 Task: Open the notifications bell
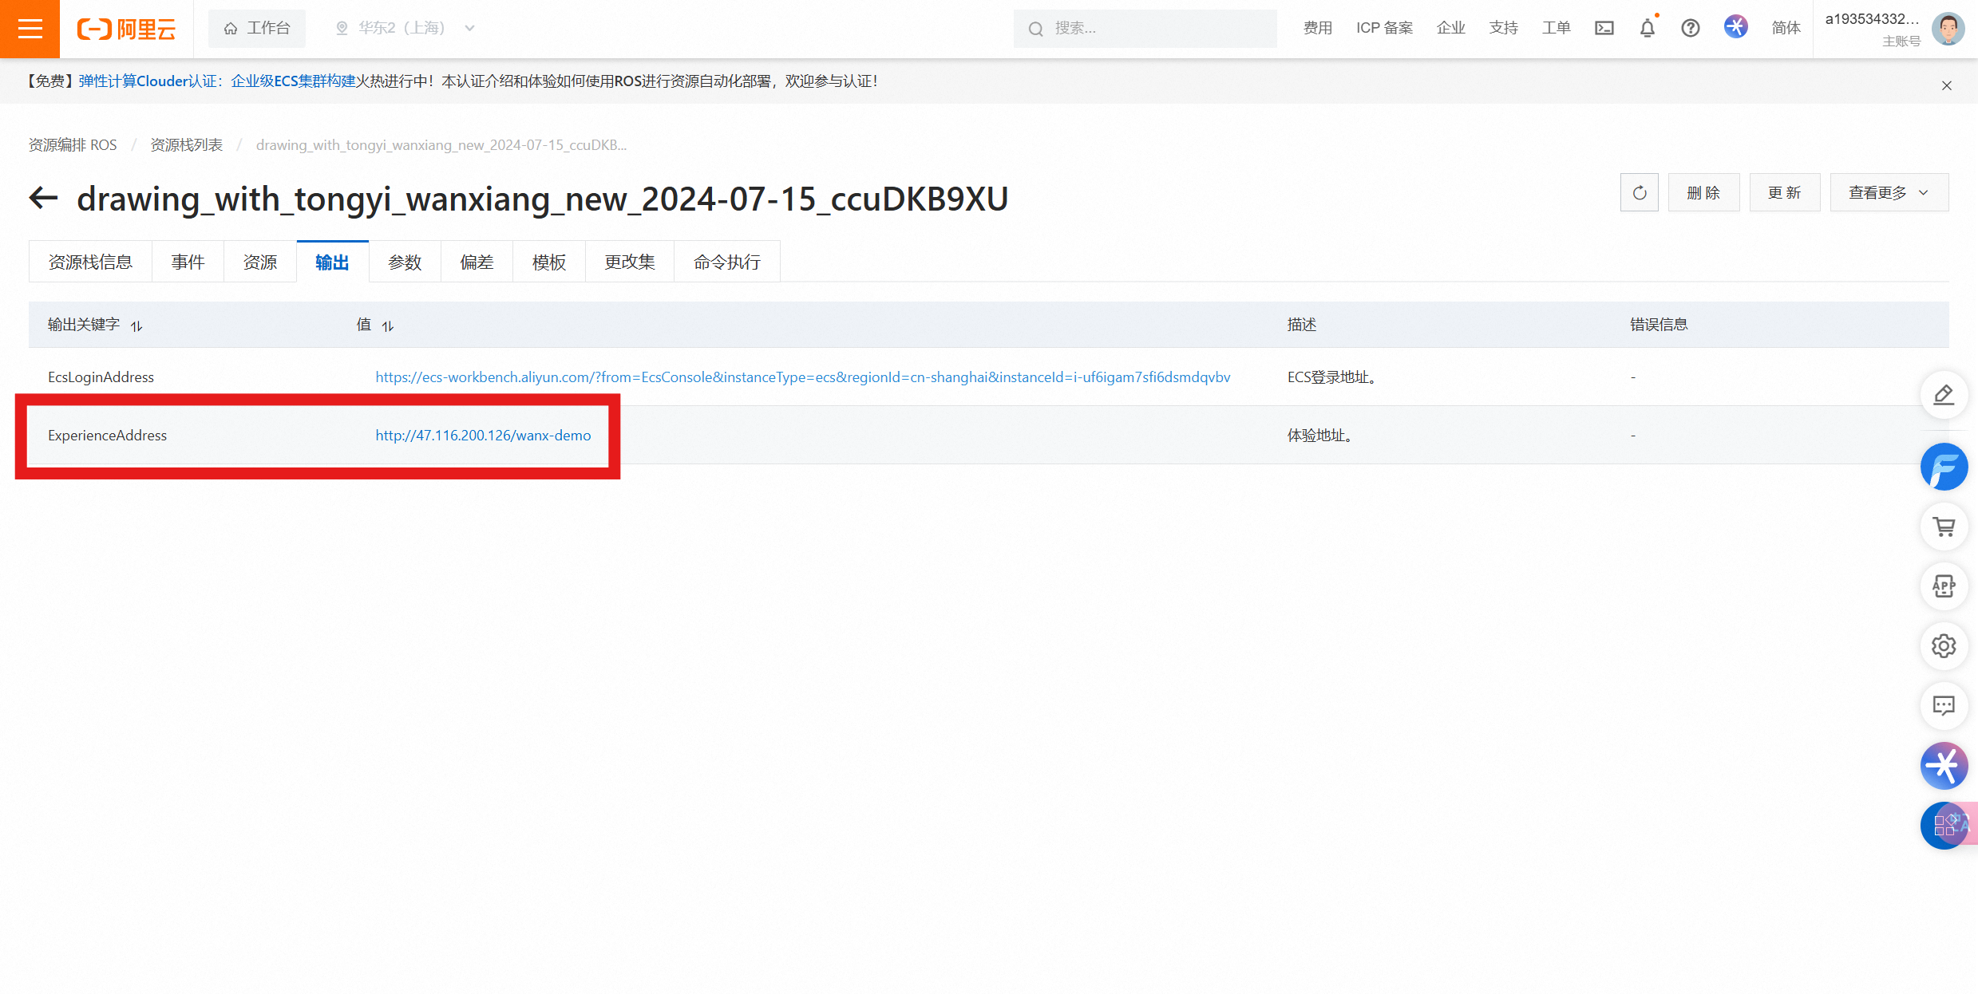(x=1647, y=29)
